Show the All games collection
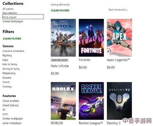 click(8, 9)
